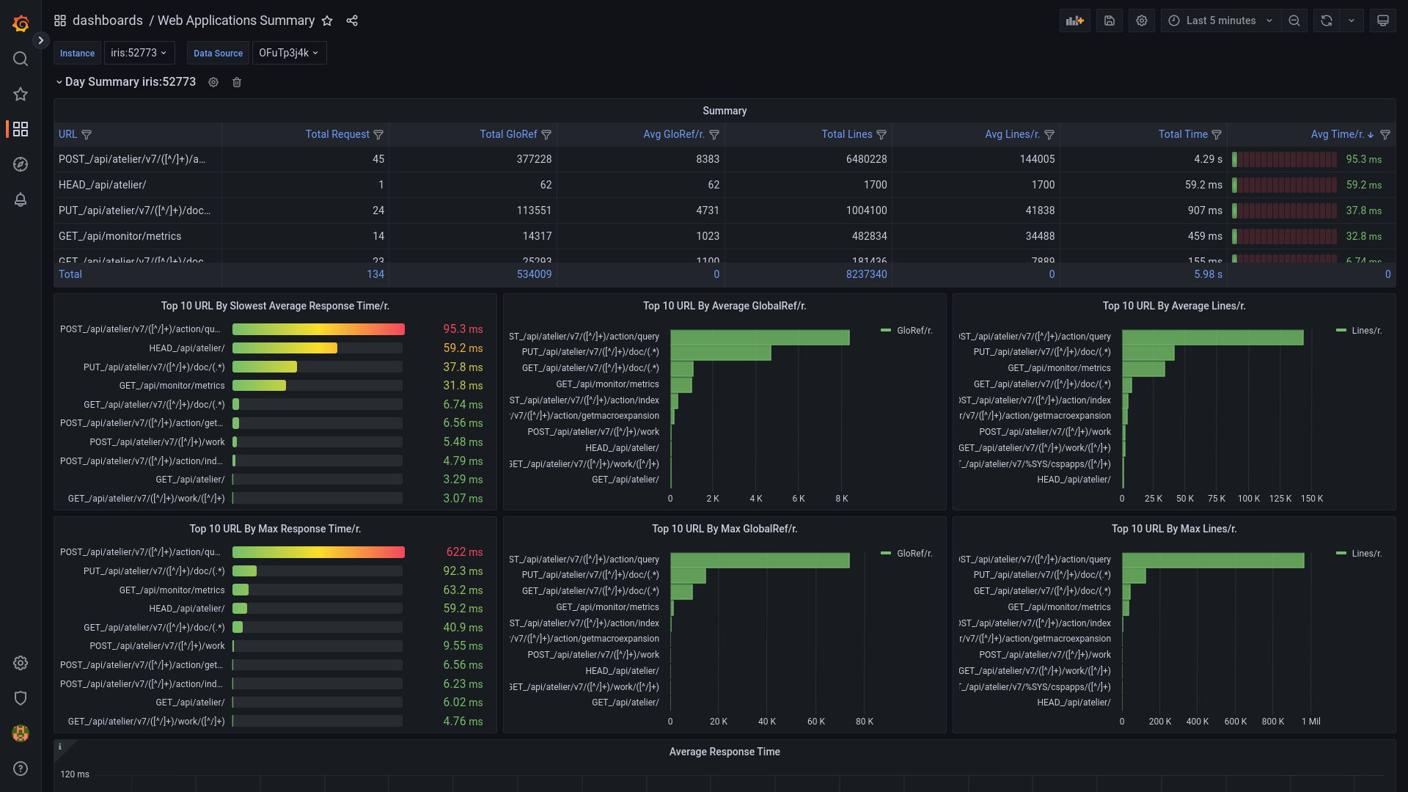
Task: Share the dashboard with the share icon
Action: [x=352, y=21]
